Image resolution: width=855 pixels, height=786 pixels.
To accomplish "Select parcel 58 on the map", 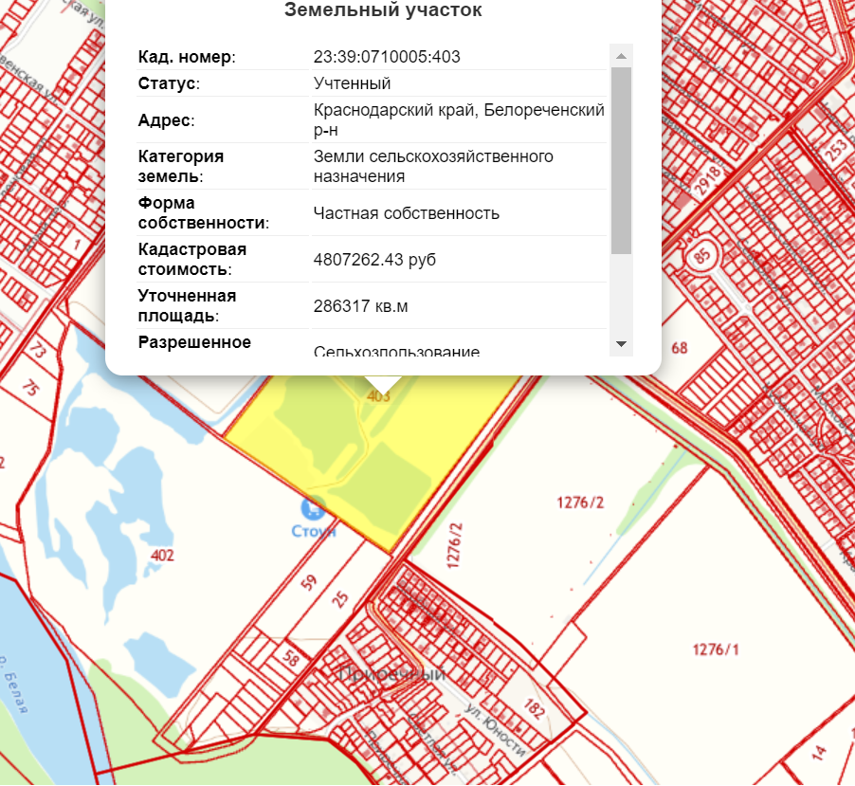I will coord(291,659).
